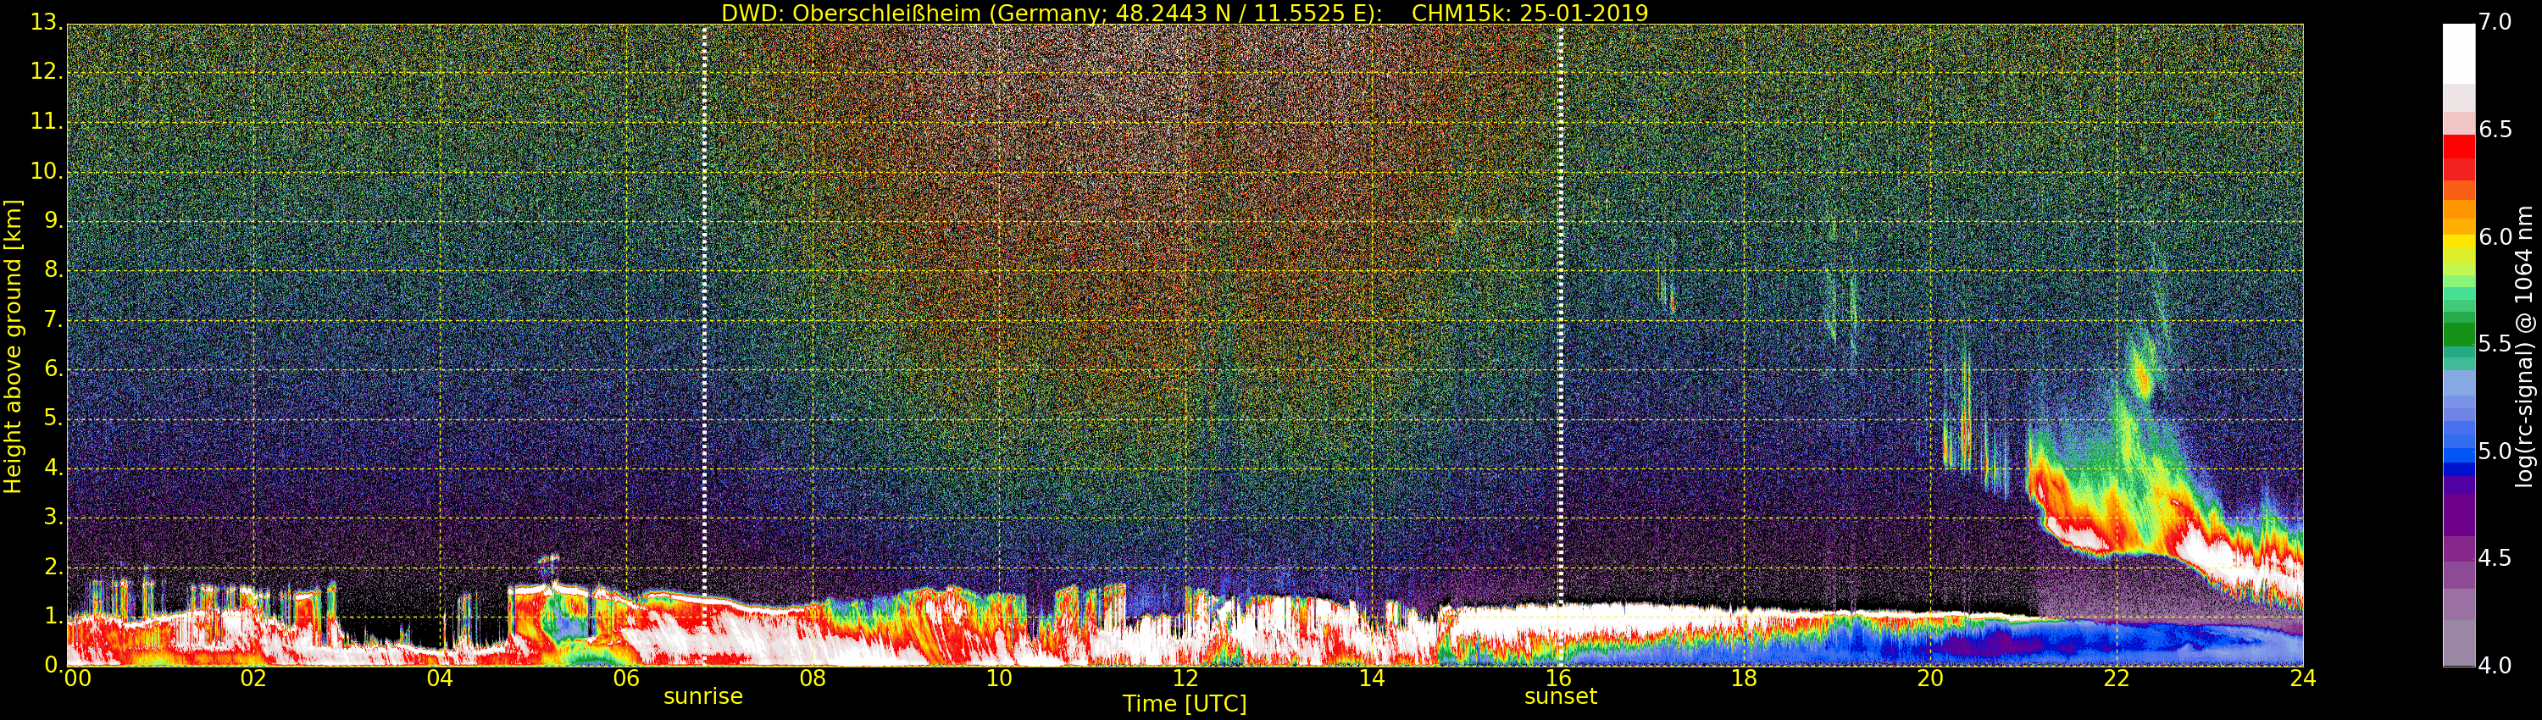
Task: Click the "10." height axis tick label
Action: (x=47, y=170)
